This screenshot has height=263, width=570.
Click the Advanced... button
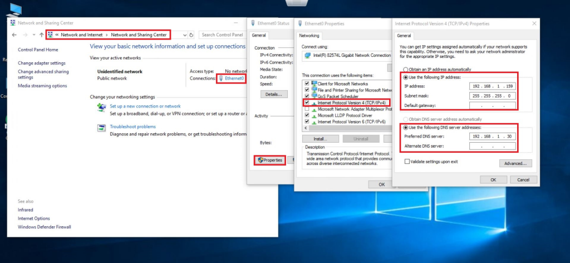coord(515,163)
